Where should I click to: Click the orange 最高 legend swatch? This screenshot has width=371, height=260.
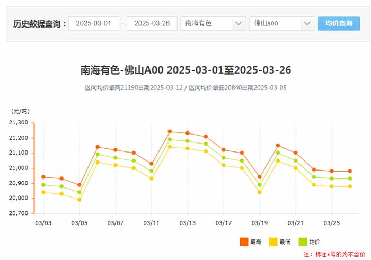244,242
